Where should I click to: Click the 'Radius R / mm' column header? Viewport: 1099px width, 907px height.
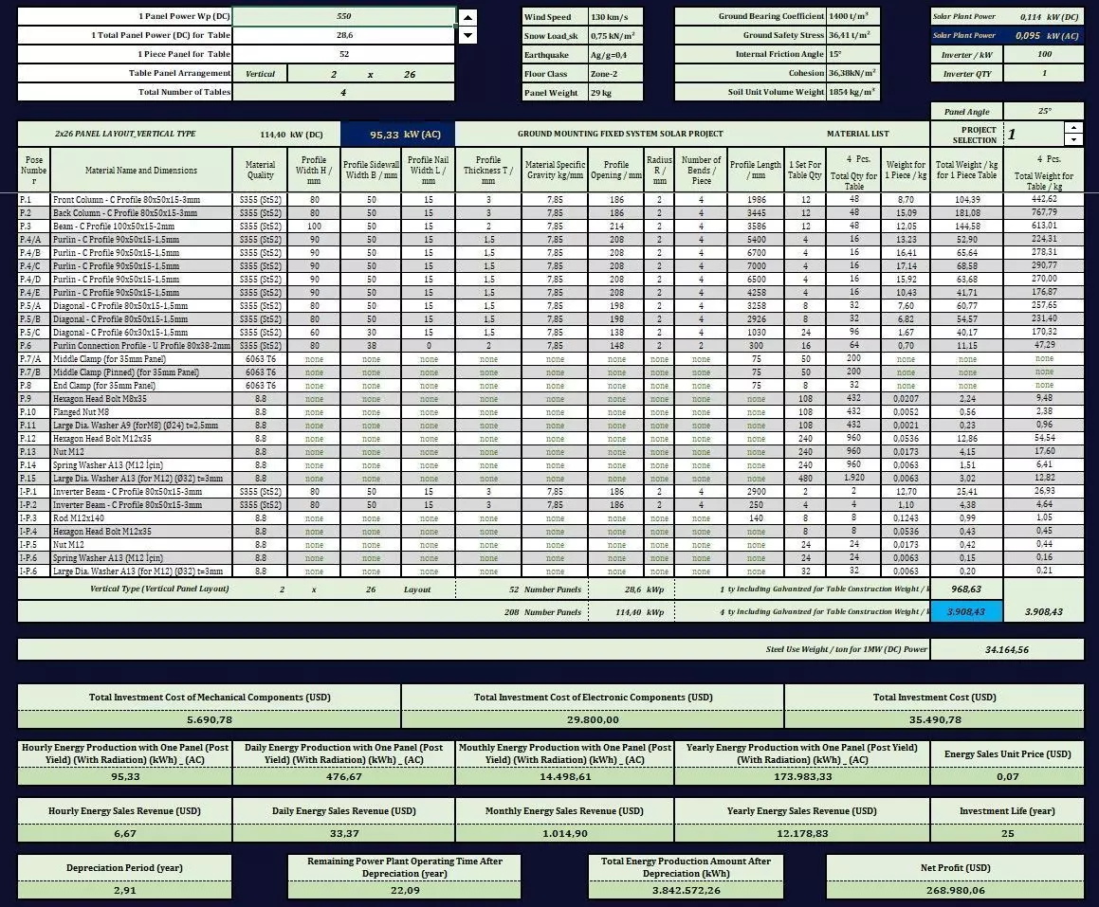coord(660,171)
